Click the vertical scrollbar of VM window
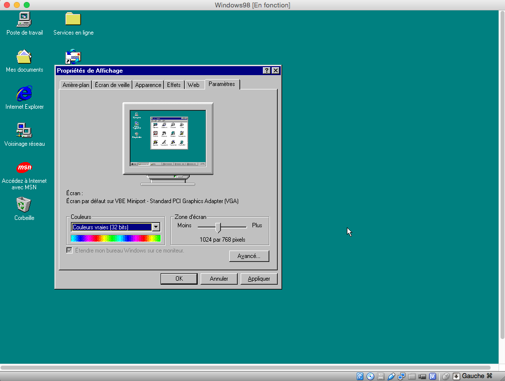Screen dimensions: 505x381 (503, 175)
